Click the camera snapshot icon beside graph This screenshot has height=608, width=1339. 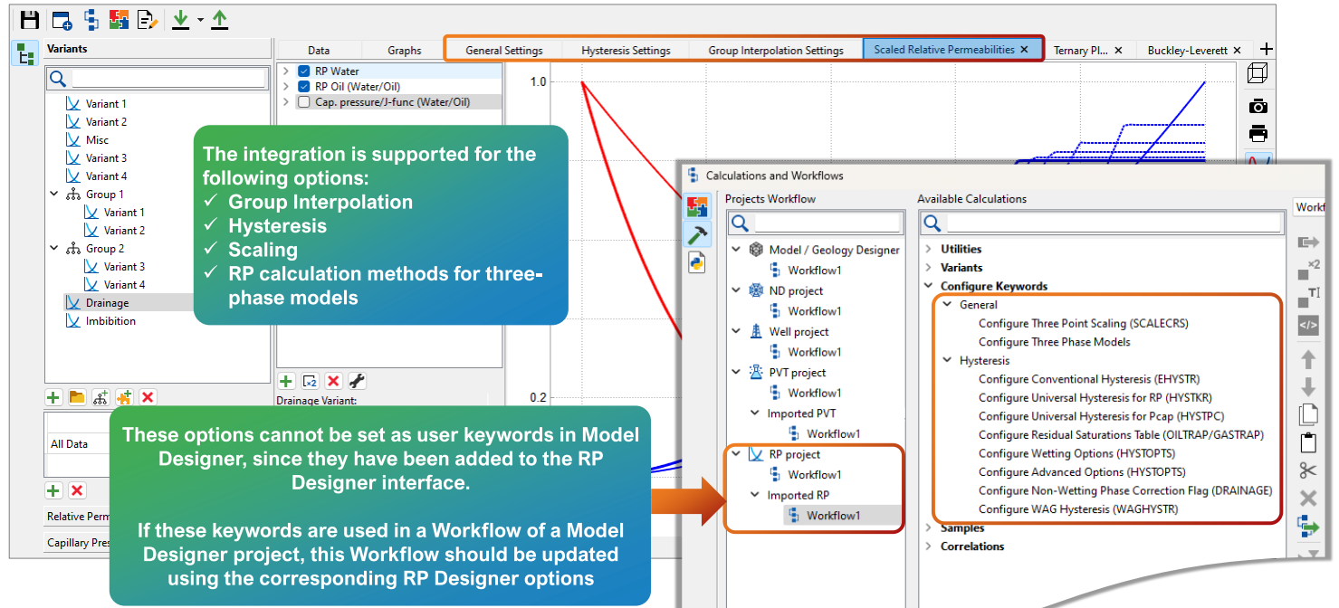pos(1258,106)
